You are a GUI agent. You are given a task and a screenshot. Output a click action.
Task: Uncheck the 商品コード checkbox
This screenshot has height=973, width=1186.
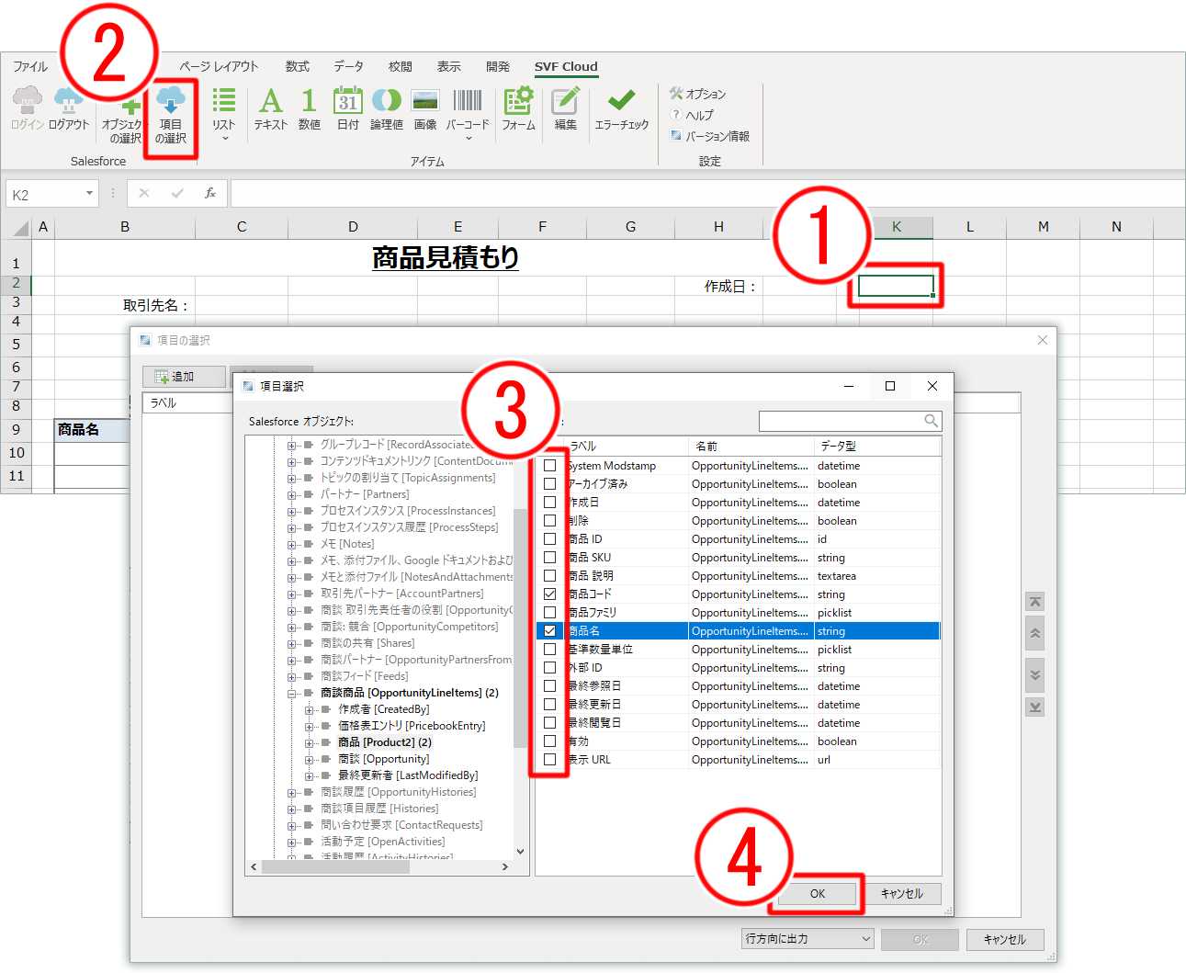click(549, 594)
